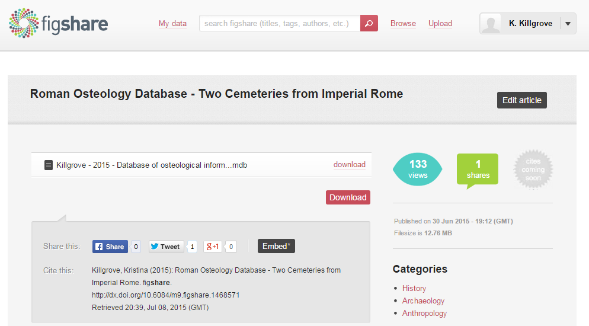The image size is (589, 326).
Task: Click the green 1 shares badge
Action: pyautogui.click(x=478, y=170)
